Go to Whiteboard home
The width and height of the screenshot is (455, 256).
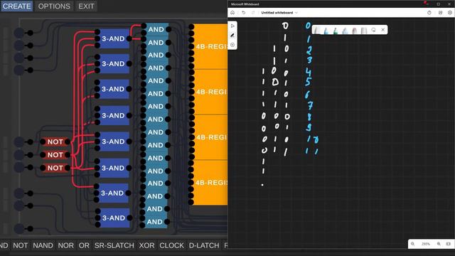(x=232, y=13)
